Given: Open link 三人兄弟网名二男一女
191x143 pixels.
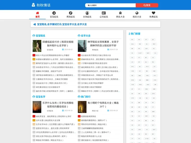Looking at the screenshot, I should 96,132.
